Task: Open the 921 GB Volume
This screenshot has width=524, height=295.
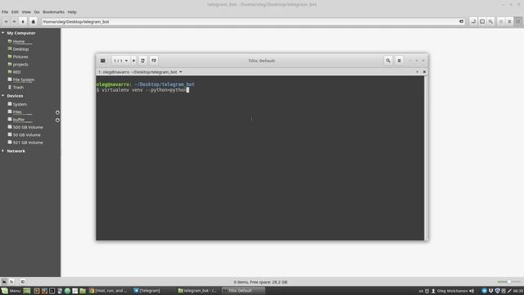Action: 28,143
